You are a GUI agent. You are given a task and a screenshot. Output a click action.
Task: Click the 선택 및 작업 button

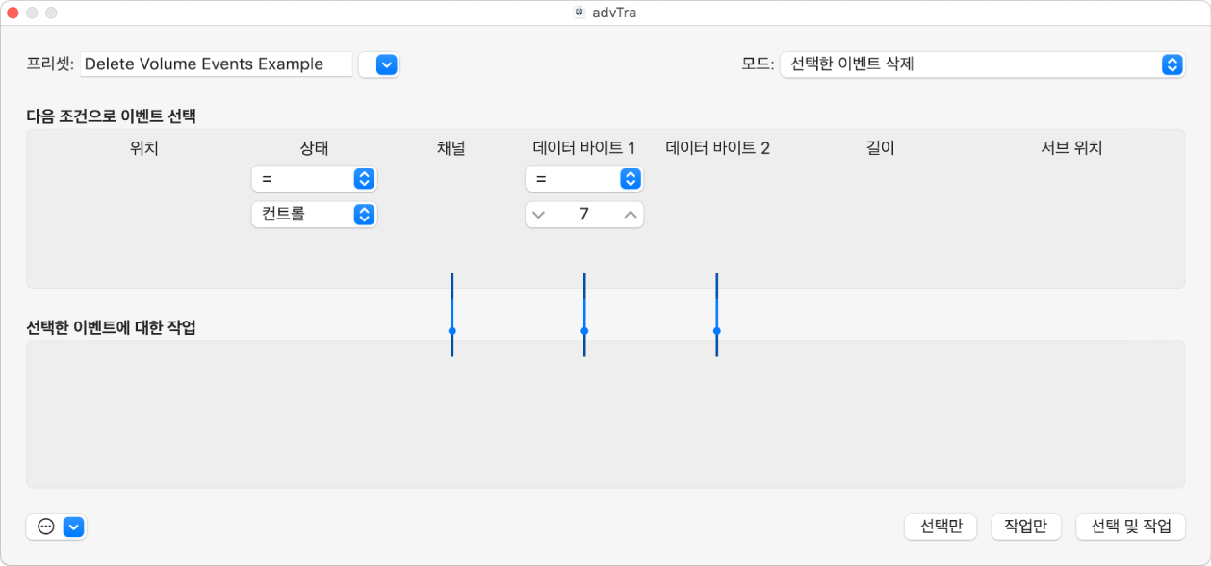click(x=1130, y=527)
